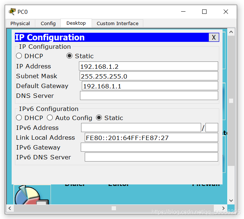Viewport: 244px width, 219px height.
Task: Click the IPv6 Address field
Action: (x=141, y=128)
